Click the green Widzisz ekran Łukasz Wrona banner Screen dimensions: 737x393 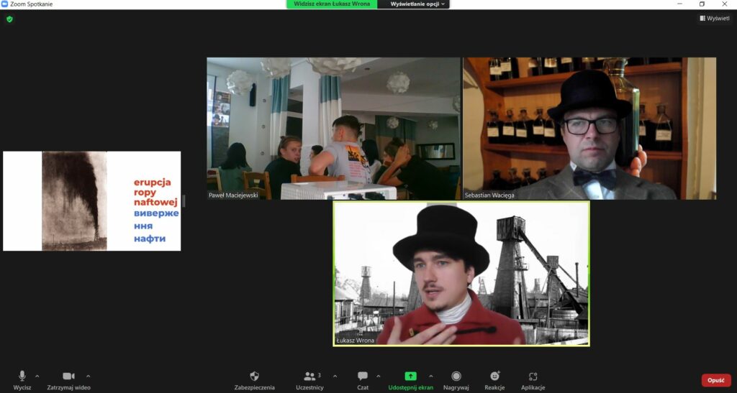point(331,4)
